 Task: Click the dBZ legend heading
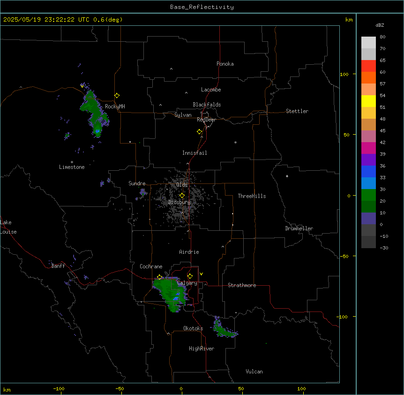click(x=380, y=25)
